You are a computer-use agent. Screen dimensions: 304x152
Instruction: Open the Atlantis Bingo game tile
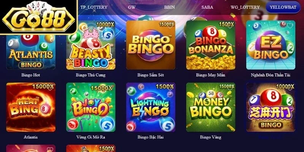31,52
